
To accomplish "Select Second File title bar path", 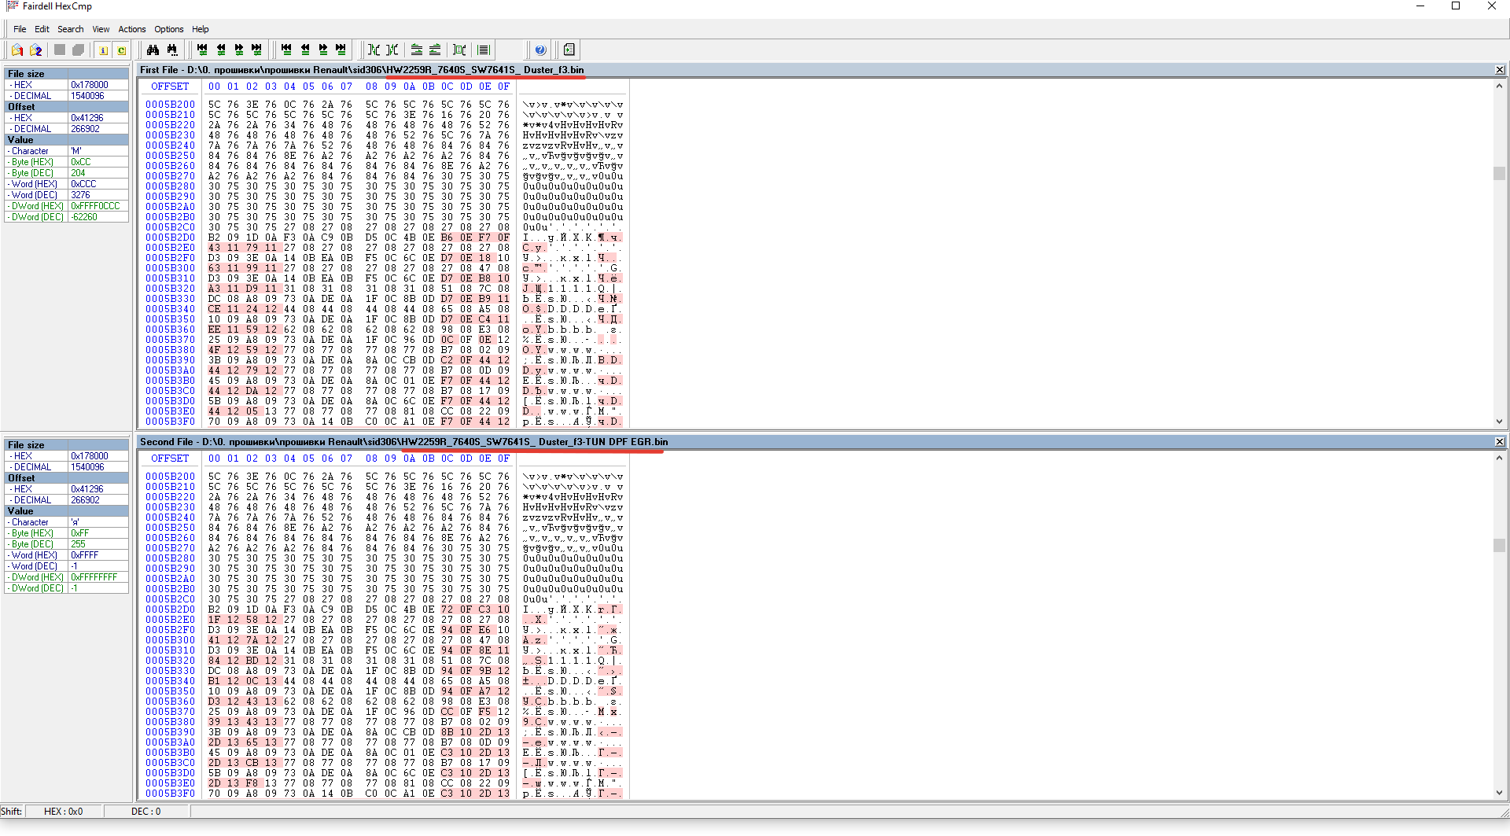I will coord(404,442).
